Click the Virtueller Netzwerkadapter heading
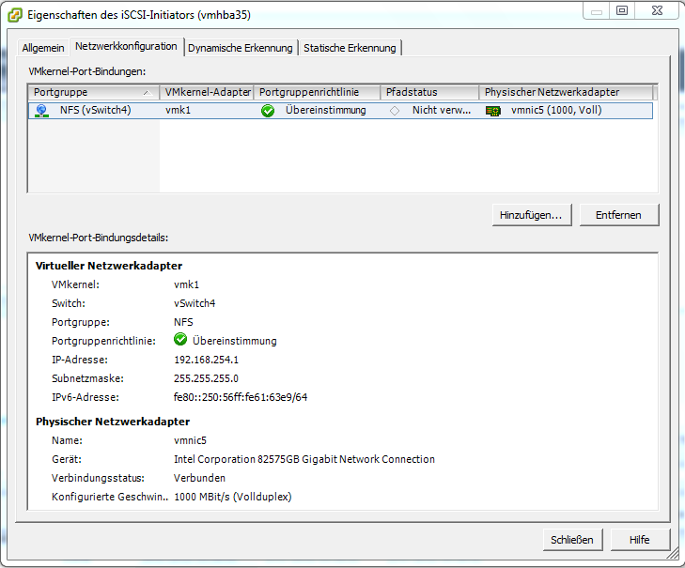 109,266
